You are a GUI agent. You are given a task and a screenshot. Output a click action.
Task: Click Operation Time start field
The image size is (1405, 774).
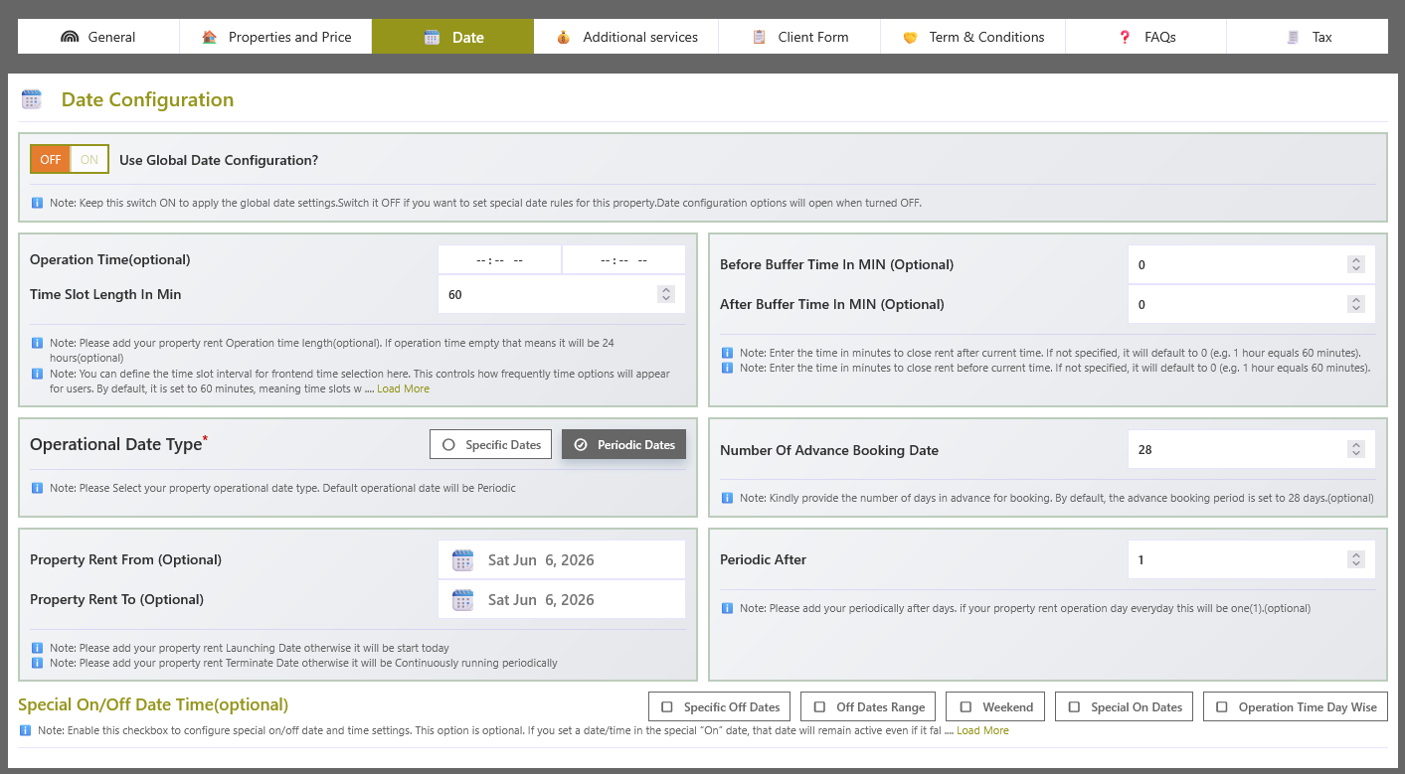[x=499, y=260]
